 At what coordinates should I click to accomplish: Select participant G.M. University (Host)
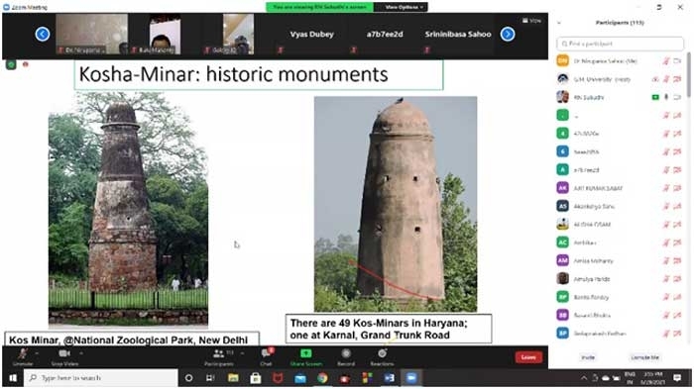(x=620, y=79)
